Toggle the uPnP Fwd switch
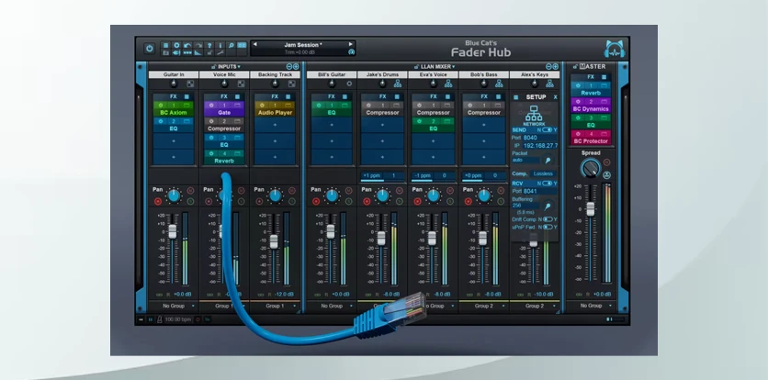The image size is (768, 380). [548, 228]
